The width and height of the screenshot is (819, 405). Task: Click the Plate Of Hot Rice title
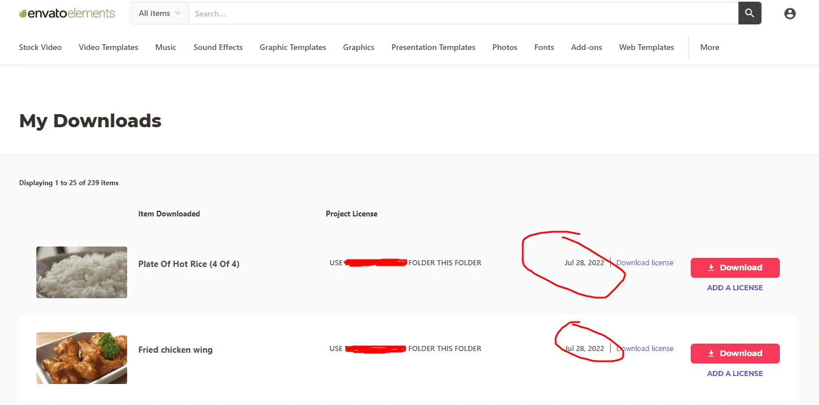(x=189, y=264)
